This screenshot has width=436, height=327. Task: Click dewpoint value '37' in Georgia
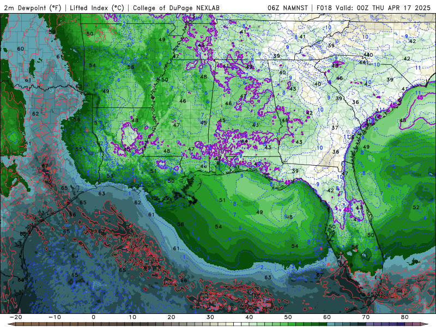(335, 128)
